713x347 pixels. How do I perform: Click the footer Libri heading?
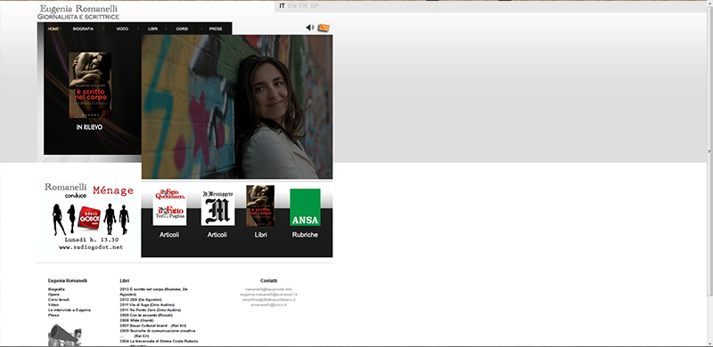tap(125, 280)
